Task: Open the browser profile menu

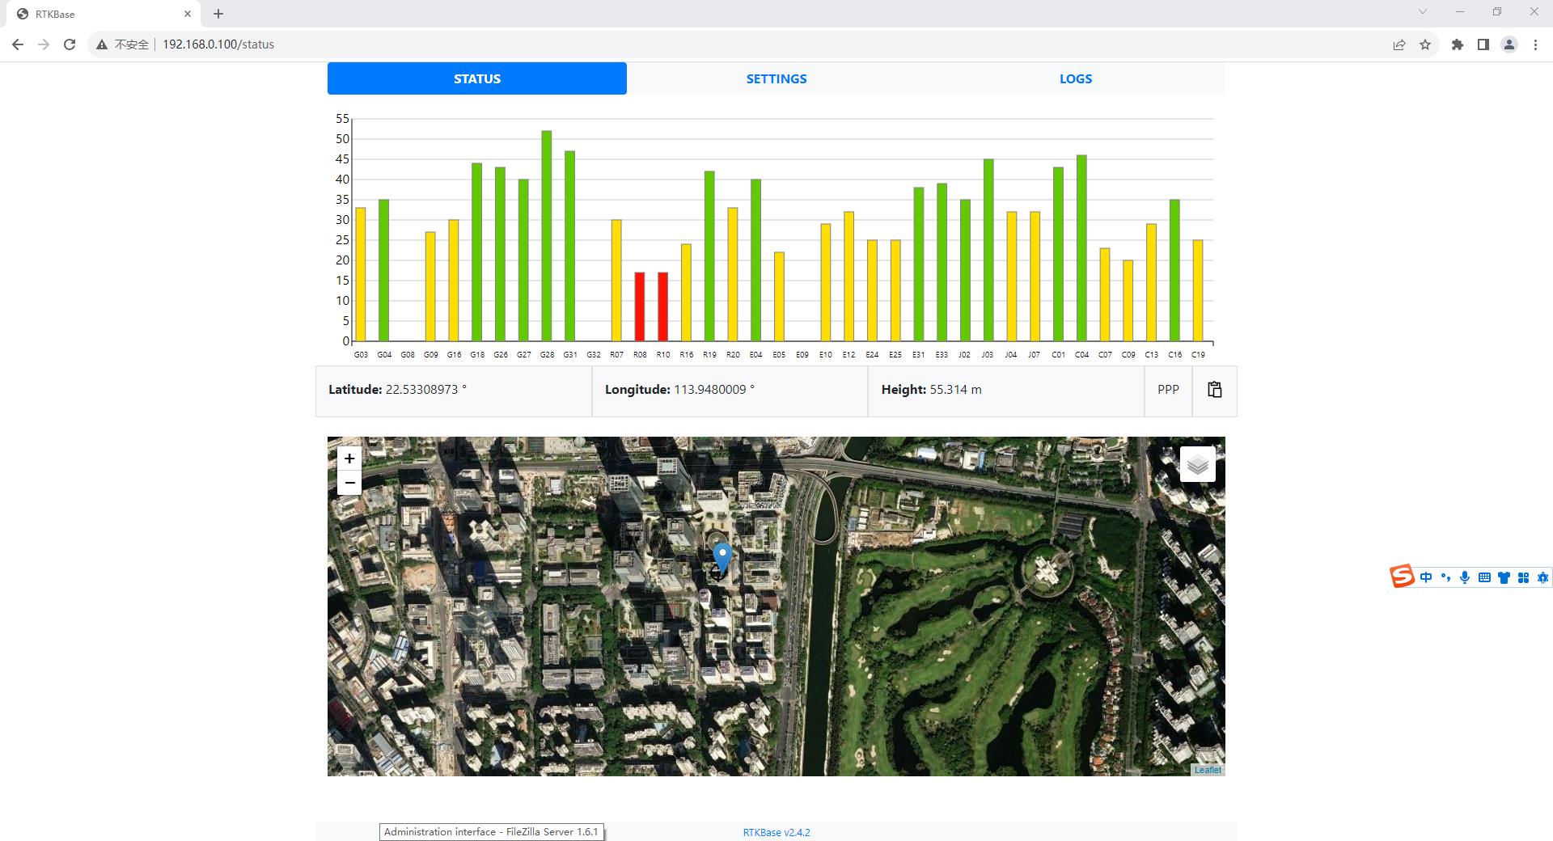Action: point(1509,44)
